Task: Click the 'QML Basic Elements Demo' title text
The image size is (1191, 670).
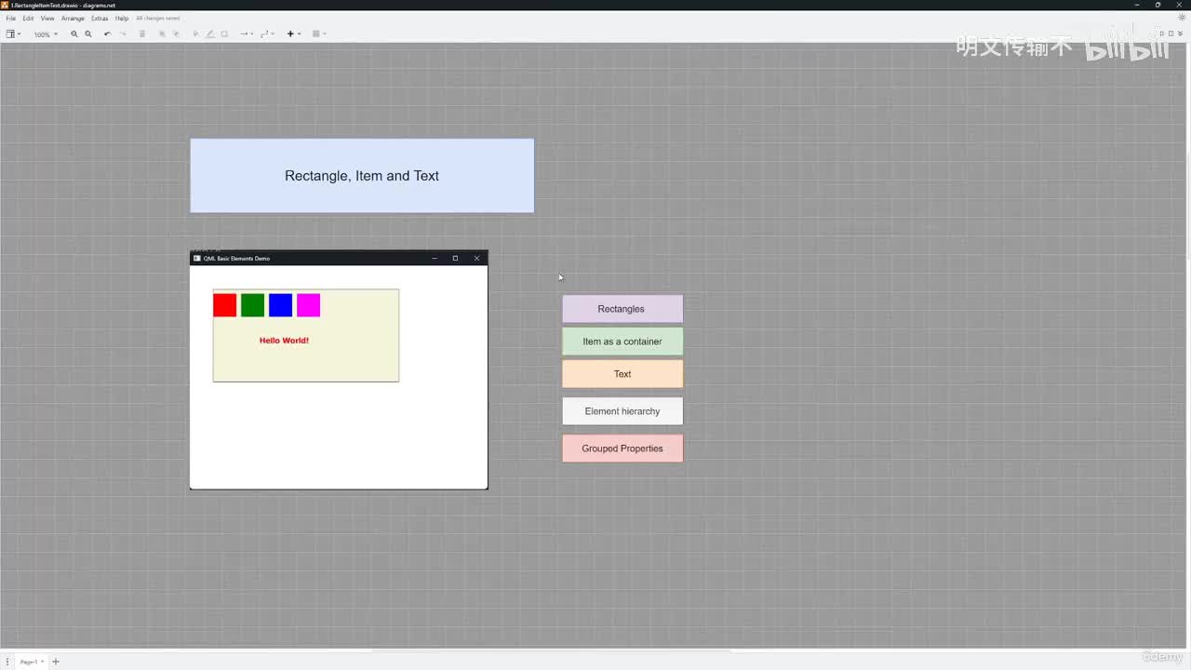Action: pos(236,259)
